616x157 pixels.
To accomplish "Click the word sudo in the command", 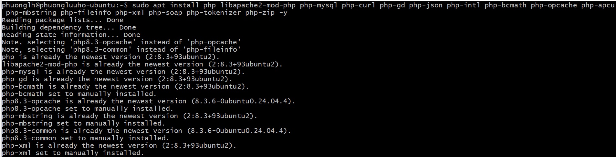I will pyautogui.click(x=141, y=5).
